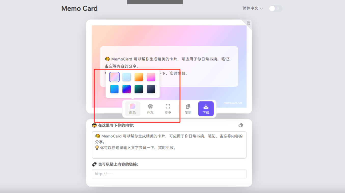Click the 复制 copy card icon
The height and width of the screenshot is (193, 345).
click(188, 106)
